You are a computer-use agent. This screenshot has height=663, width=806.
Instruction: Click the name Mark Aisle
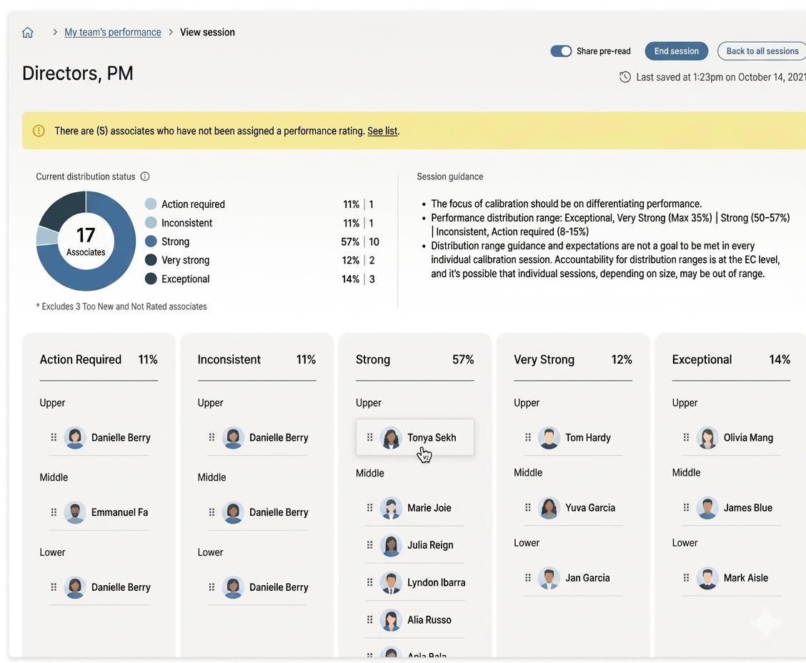[x=746, y=578]
